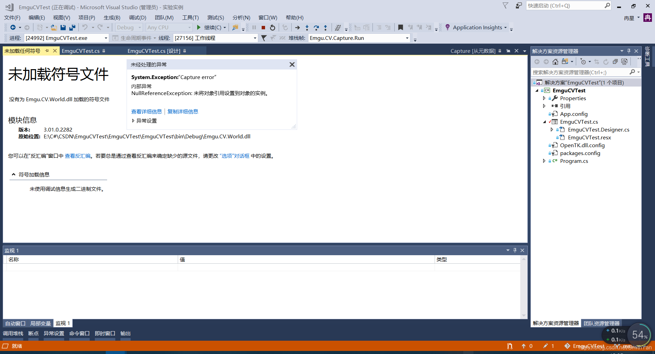The image size is (655, 354).
Task: Close the 'No symbols loaded' tab
Action: (x=55, y=51)
